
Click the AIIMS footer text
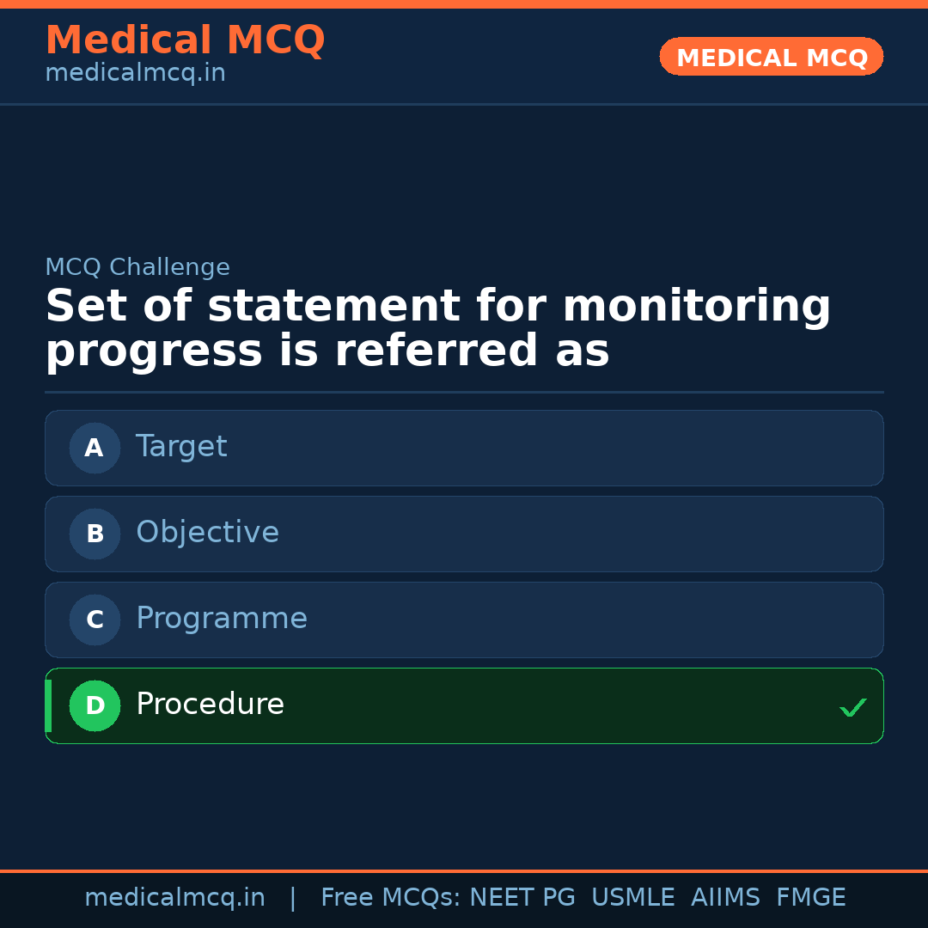[x=725, y=898]
